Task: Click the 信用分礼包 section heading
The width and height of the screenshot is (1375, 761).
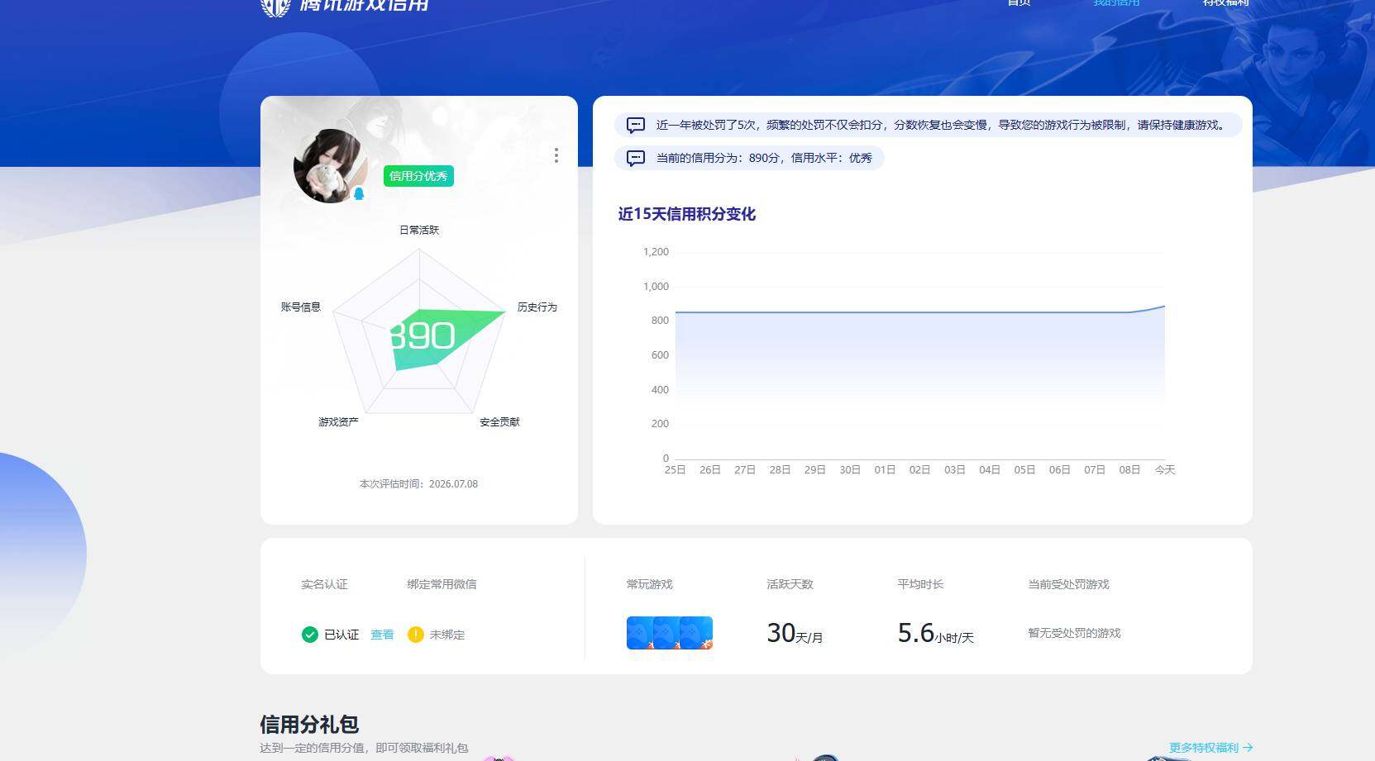Action: click(x=309, y=725)
